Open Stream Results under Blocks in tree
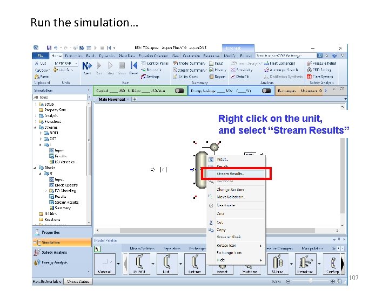The height and width of the screenshot is (291, 389). pyautogui.click(x=64, y=202)
